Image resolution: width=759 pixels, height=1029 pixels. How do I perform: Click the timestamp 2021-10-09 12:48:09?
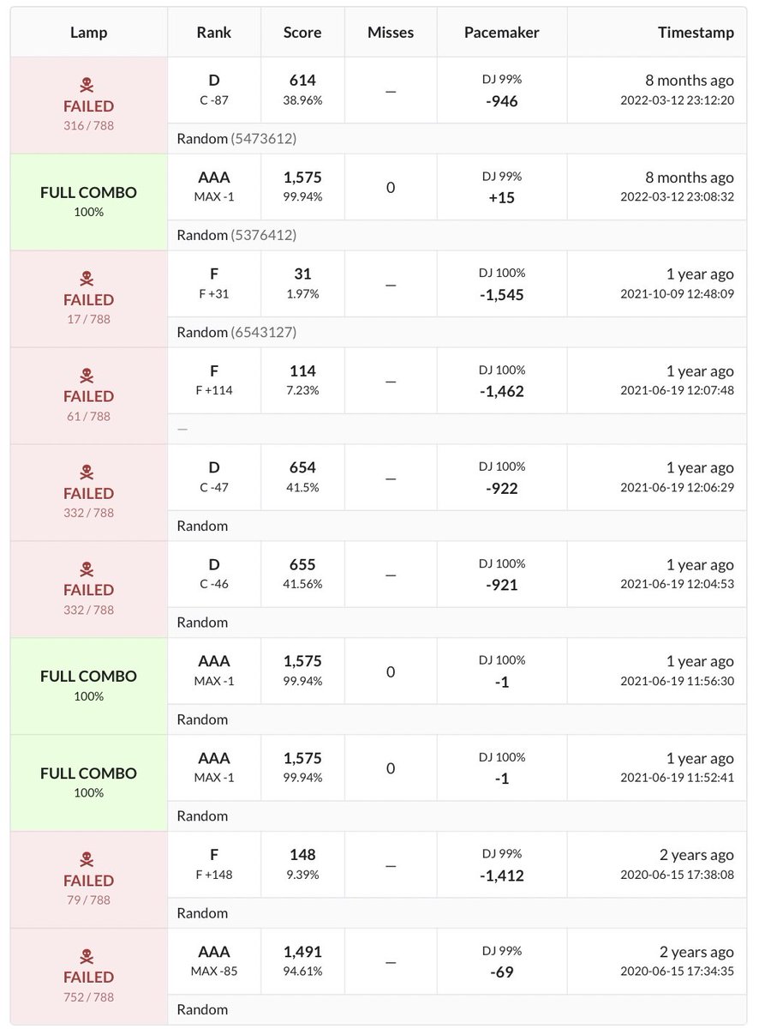click(678, 293)
